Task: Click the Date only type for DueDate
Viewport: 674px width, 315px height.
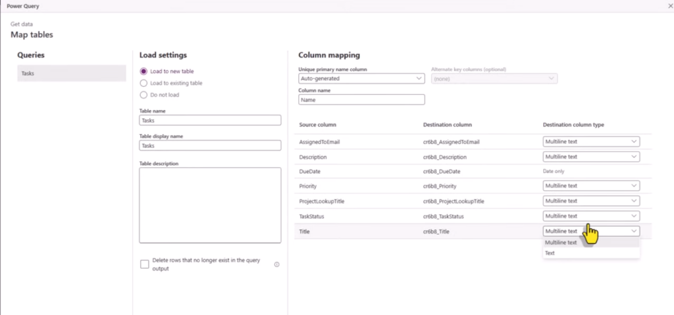Action: coord(554,171)
